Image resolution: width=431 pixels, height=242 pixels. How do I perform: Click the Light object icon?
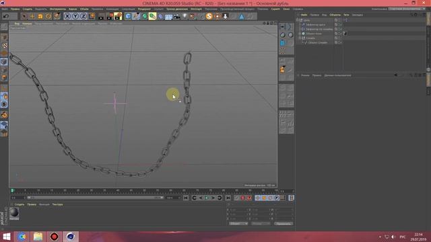coord(185,16)
